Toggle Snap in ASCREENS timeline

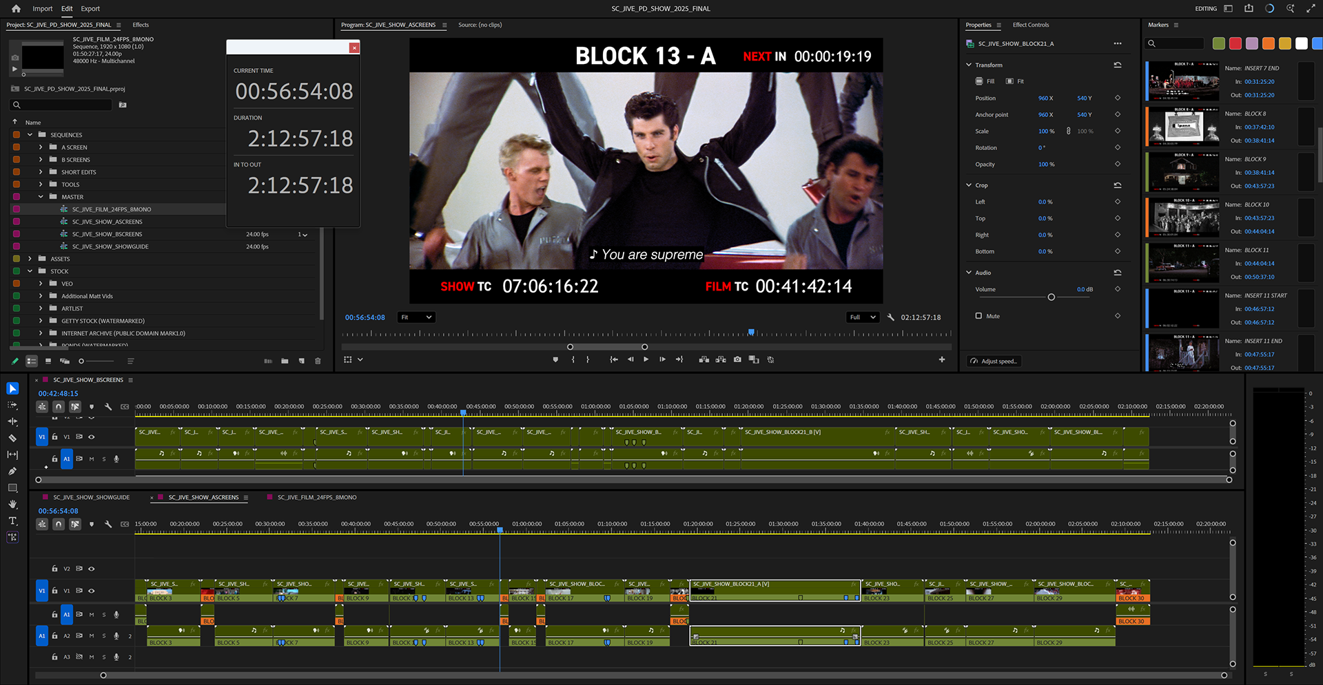(x=59, y=524)
